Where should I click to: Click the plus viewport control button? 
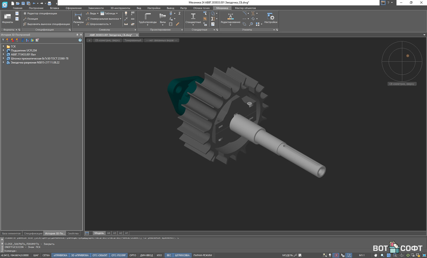click(x=89, y=41)
